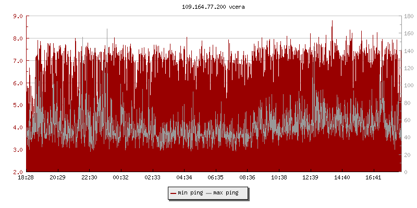417x208 pixels.
Task: Select the 'max ping' legend label
Action: 226,193
